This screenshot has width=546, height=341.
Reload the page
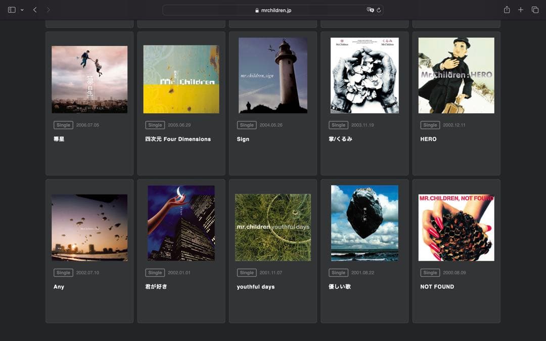379,10
